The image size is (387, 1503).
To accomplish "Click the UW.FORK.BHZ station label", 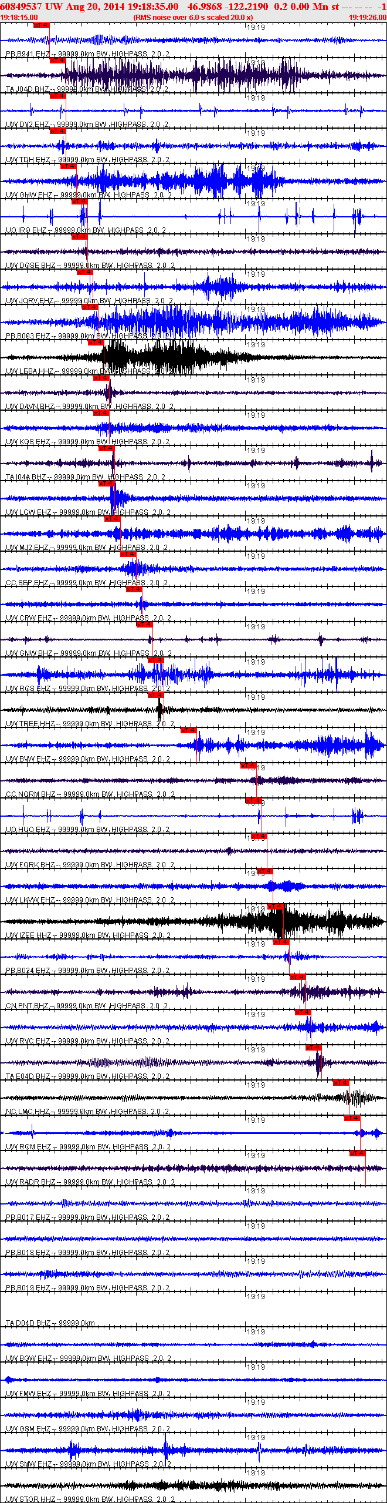I will 30,865.
